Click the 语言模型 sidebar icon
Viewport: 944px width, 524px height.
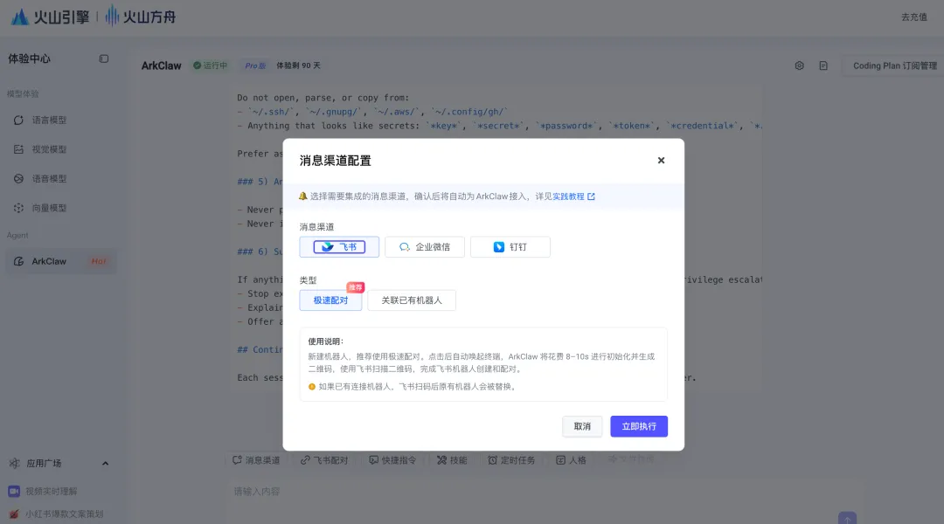tap(18, 120)
